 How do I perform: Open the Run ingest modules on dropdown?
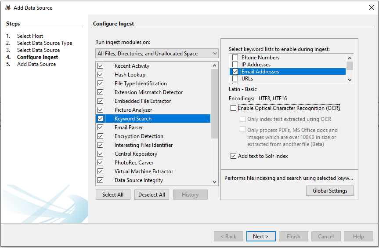(157, 54)
